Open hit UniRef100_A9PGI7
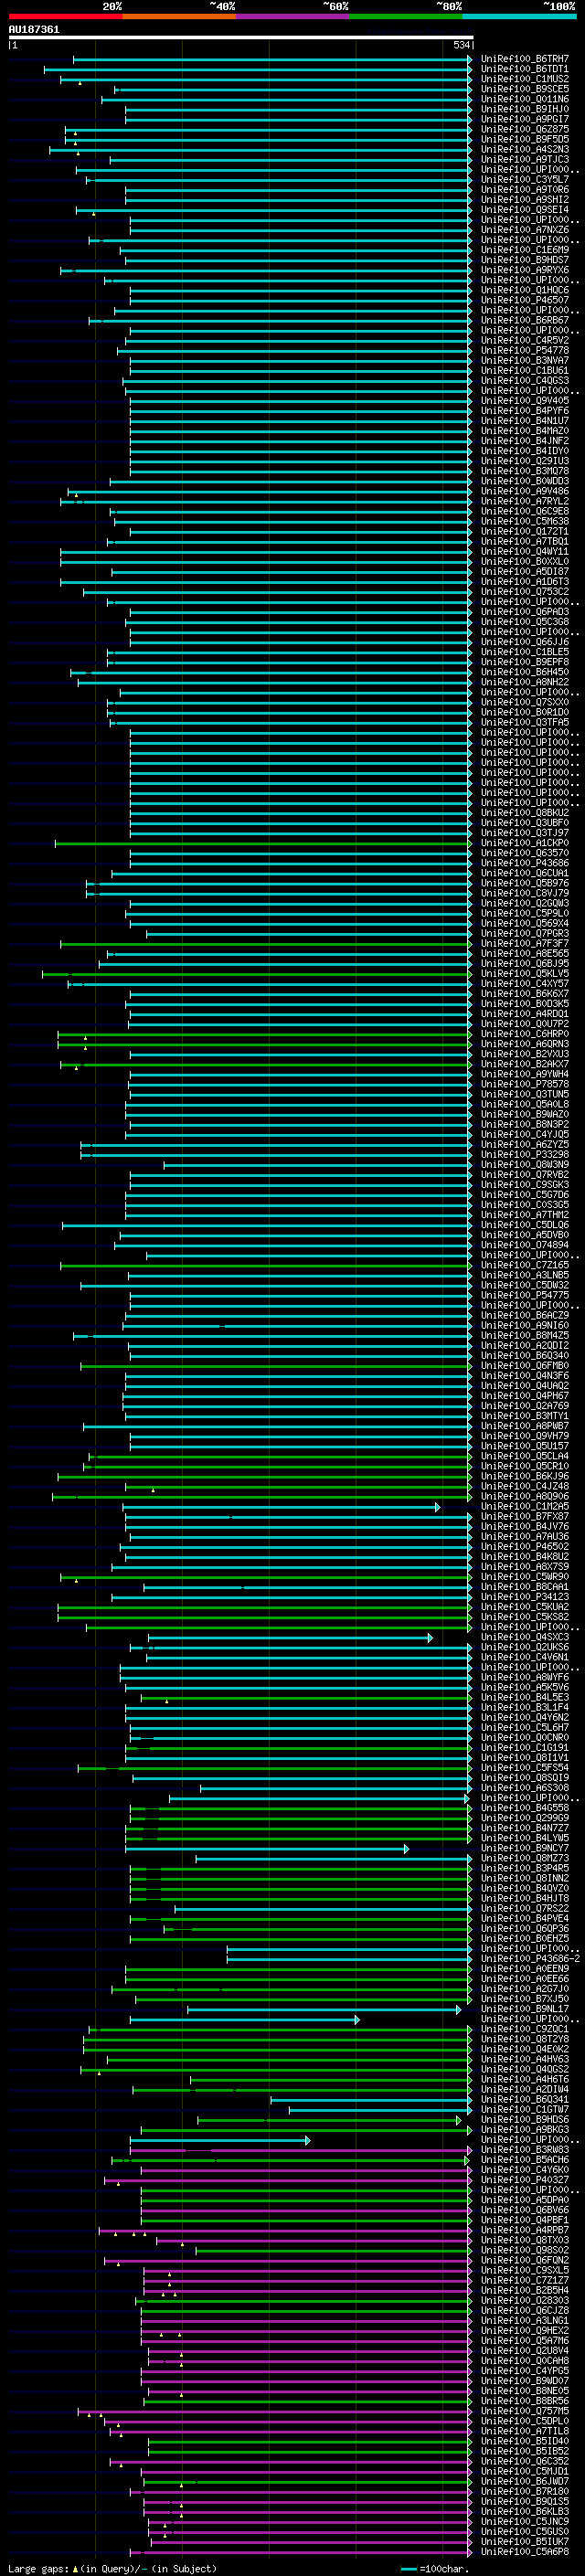Screen dimensions: 585x2576 pos(525,119)
